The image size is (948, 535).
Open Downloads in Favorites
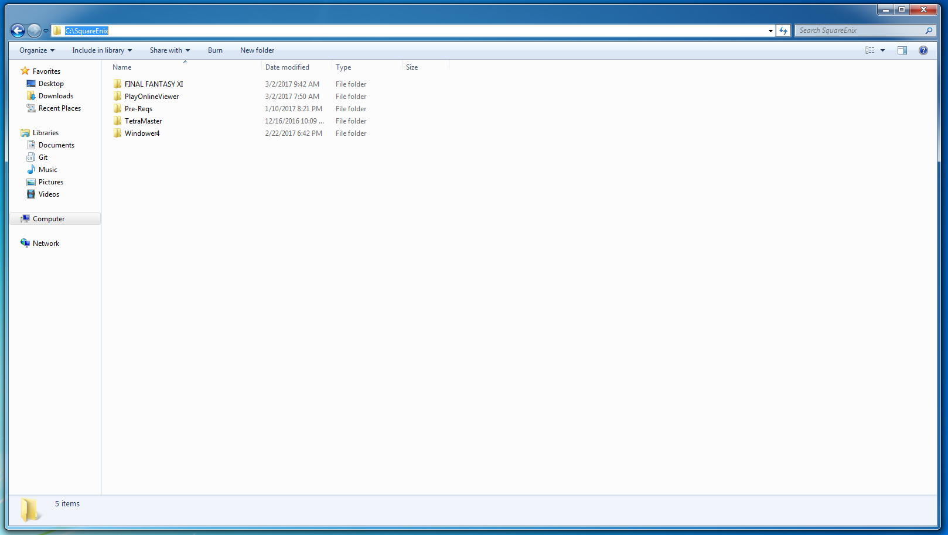(x=56, y=96)
